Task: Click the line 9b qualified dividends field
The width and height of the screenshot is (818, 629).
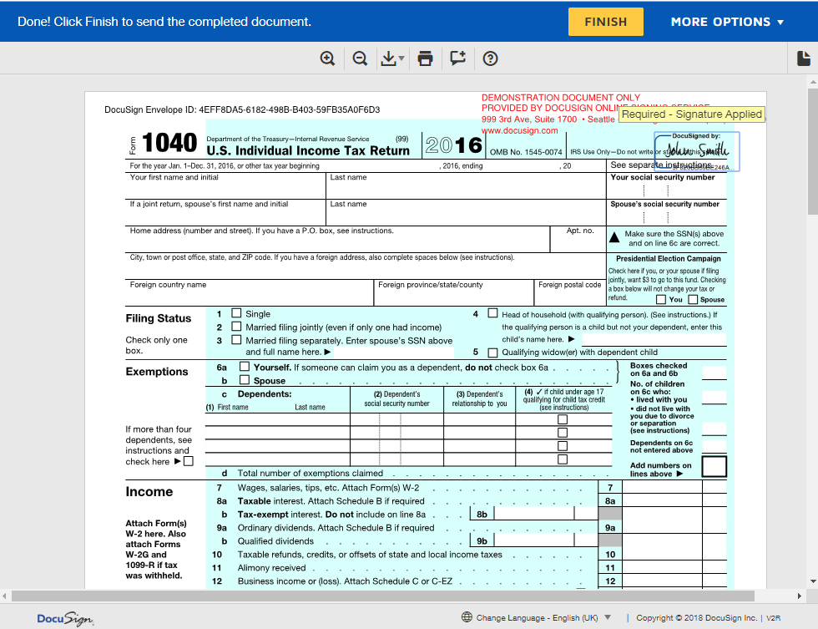Action: point(533,540)
